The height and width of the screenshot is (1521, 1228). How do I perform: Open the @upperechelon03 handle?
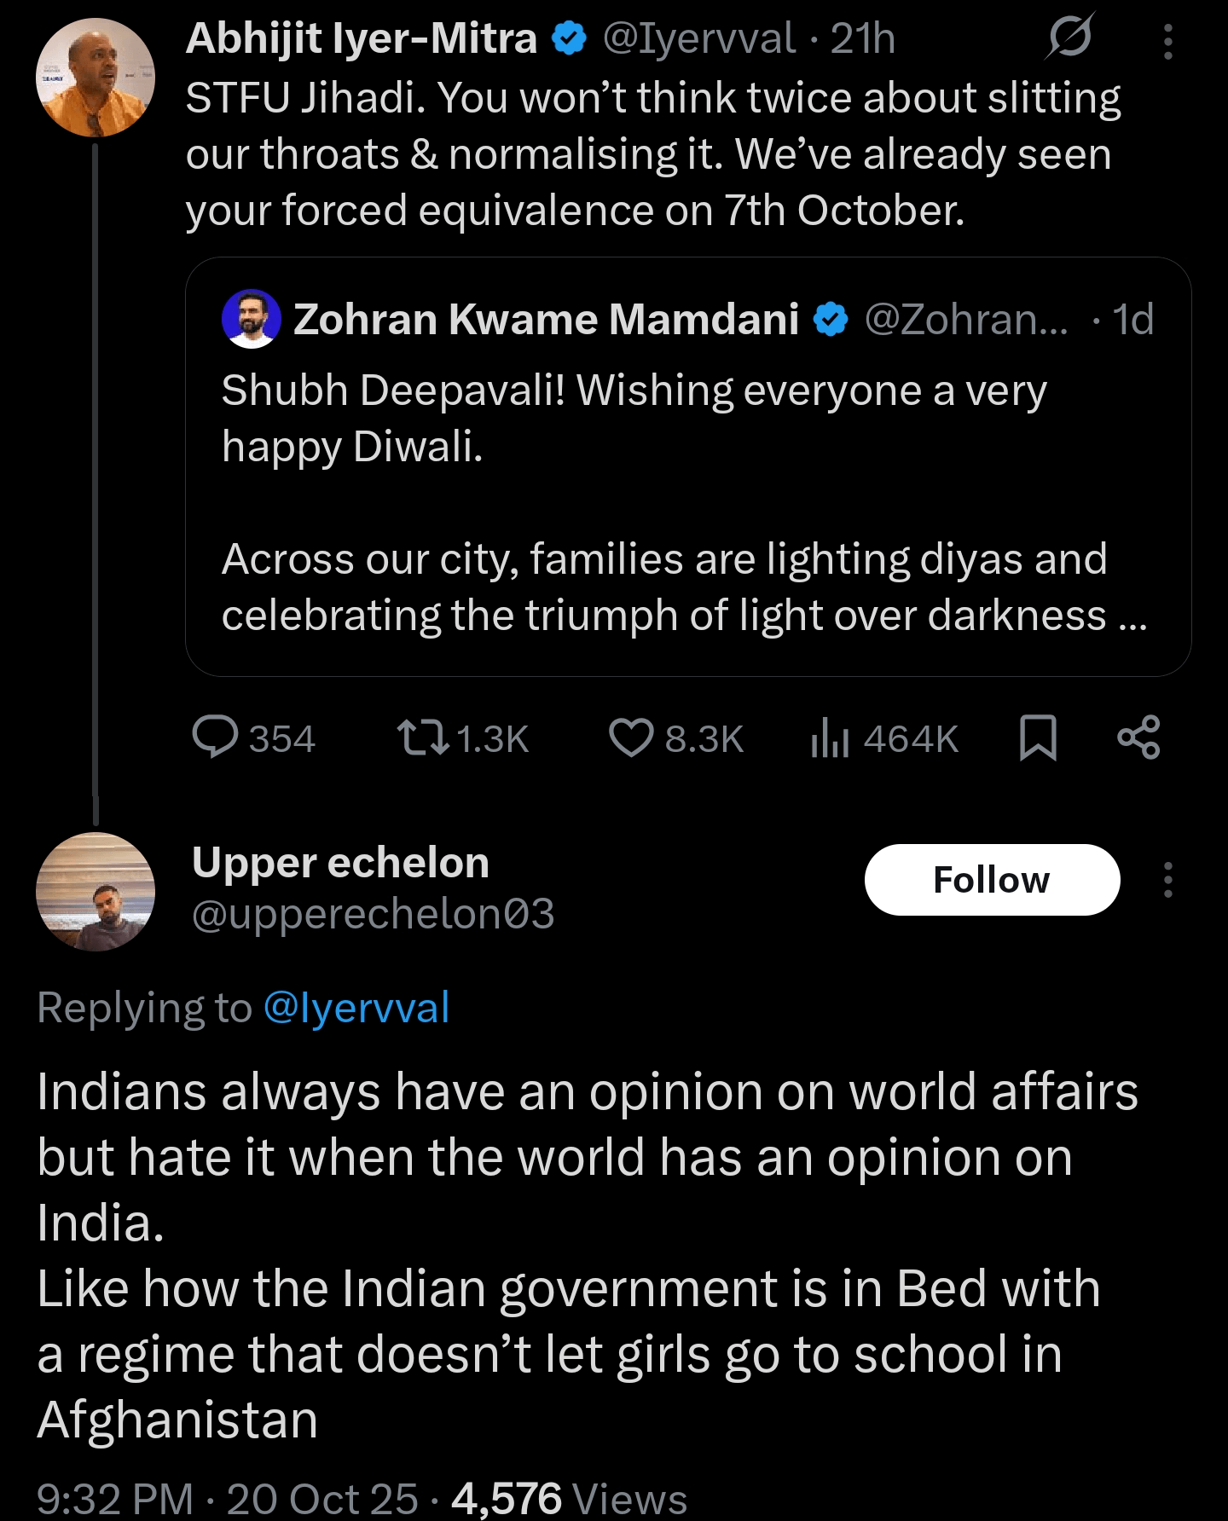373,914
